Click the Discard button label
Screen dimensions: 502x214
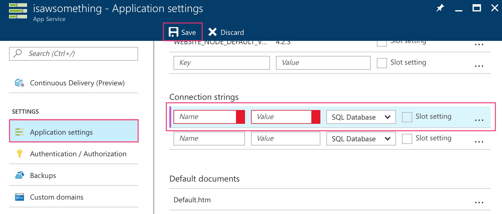point(232,32)
